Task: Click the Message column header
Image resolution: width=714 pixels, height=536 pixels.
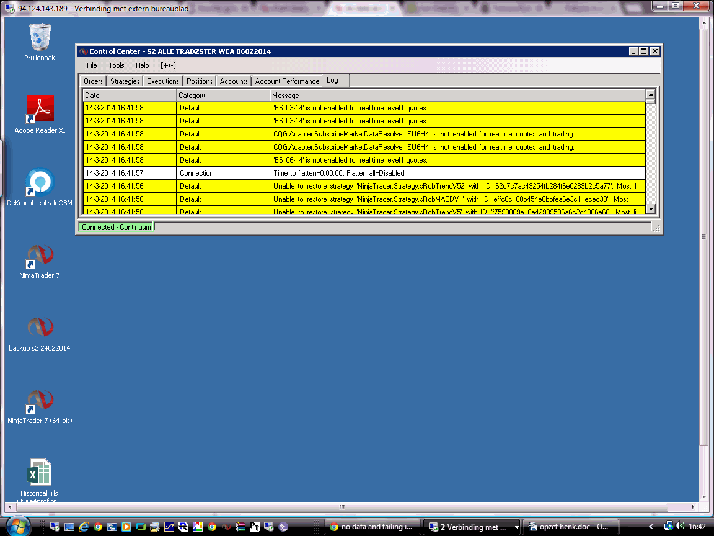Action: pos(457,96)
